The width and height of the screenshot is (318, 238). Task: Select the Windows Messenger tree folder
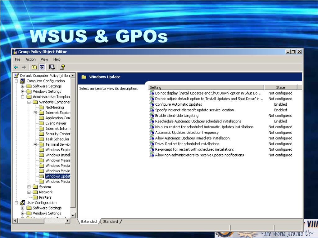pyautogui.click(x=57, y=160)
